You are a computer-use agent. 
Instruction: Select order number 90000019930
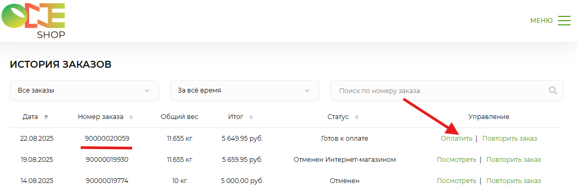[x=107, y=160]
